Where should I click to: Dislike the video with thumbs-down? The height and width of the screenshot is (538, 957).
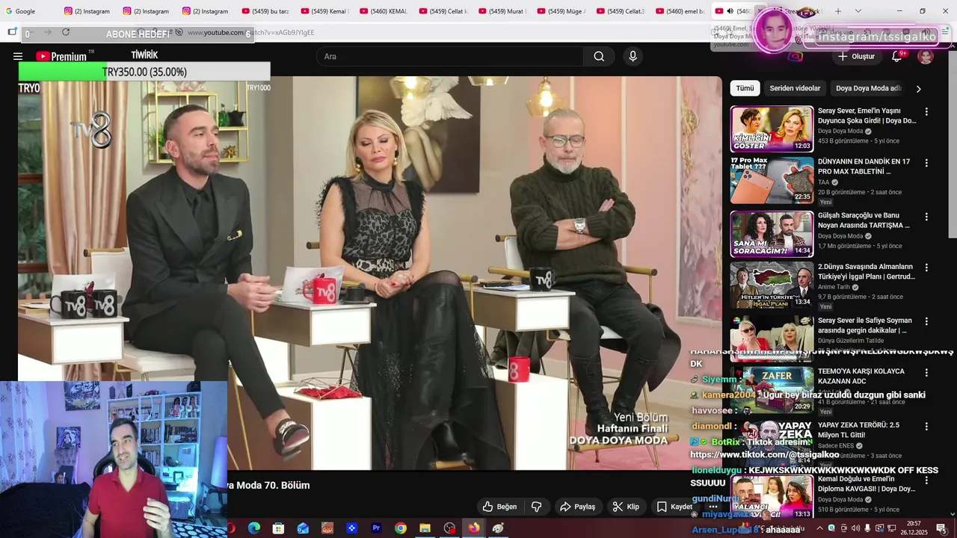tap(536, 507)
